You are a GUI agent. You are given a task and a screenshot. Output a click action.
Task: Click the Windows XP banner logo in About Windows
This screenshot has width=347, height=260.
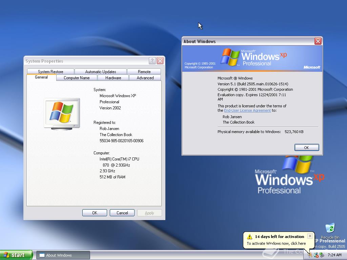point(253,57)
